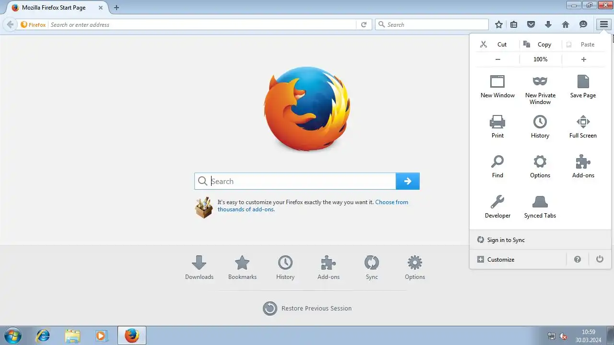
Task: Open Developer wrench tools
Action: pyautogui.click(x=497, y=207)
